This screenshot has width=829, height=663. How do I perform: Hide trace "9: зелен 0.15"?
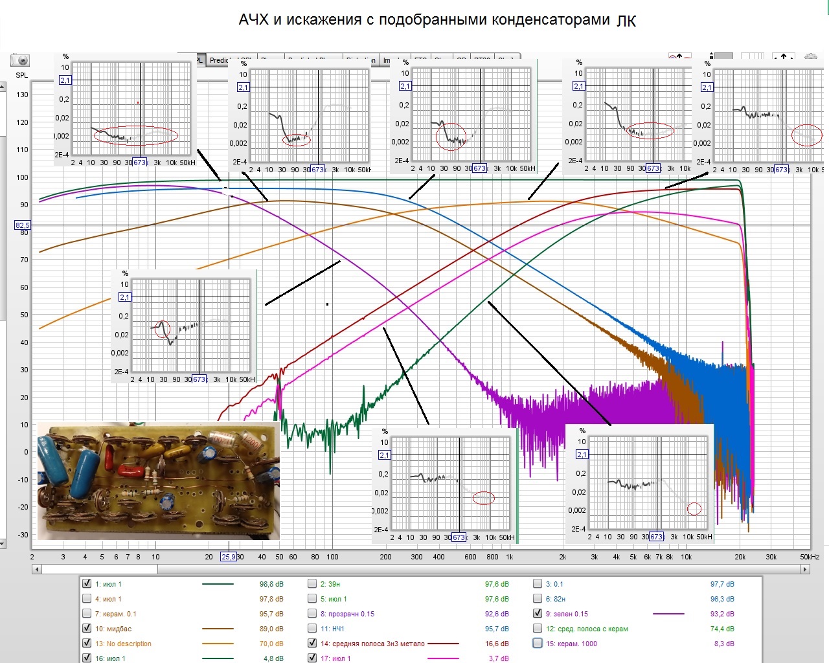(538, 614)
